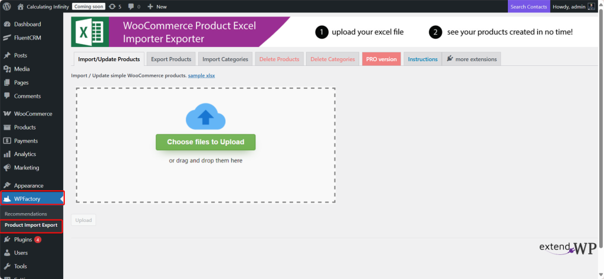This screenshot has width=604, height=279.
Task: Click the Appearance paintbrush icon
Action: [7, 185]
